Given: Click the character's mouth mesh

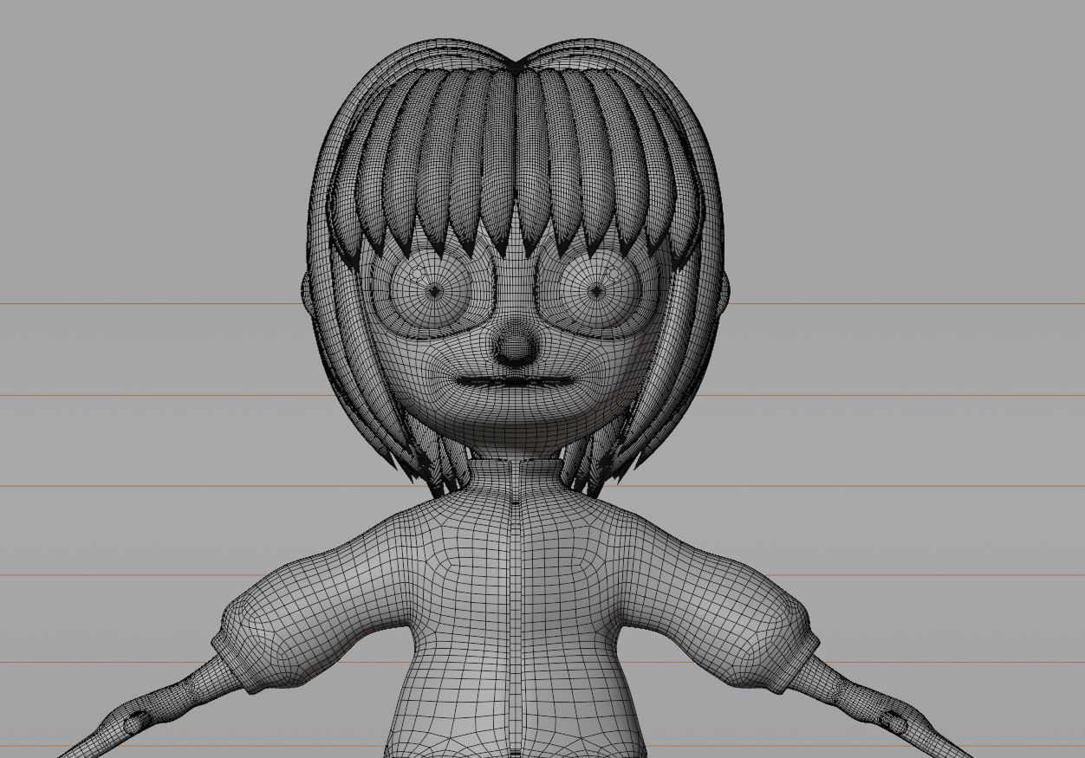Looking at the screenshot, I should tap(516, 381).
